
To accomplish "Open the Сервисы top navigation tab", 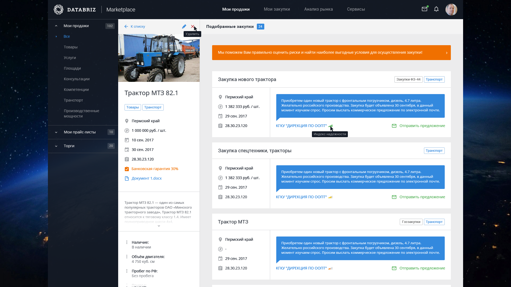I will pyautogui.click(x=356, y=9).
